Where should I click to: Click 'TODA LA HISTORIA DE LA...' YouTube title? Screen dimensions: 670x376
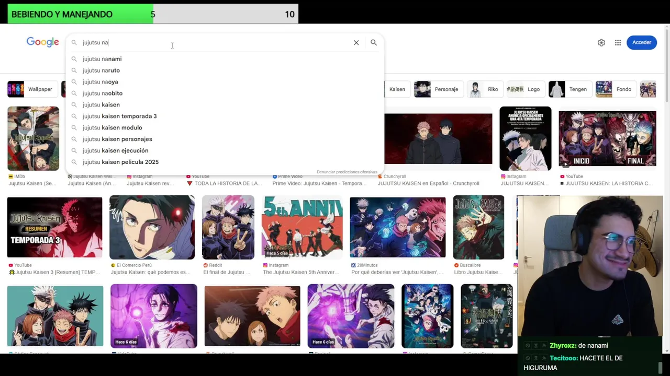pyautogui.click(x=228, y=183)
